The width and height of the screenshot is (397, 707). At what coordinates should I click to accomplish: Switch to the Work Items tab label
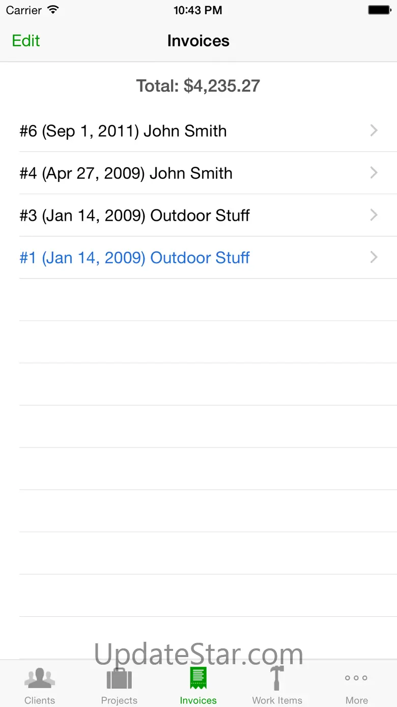tap(277, 700)
